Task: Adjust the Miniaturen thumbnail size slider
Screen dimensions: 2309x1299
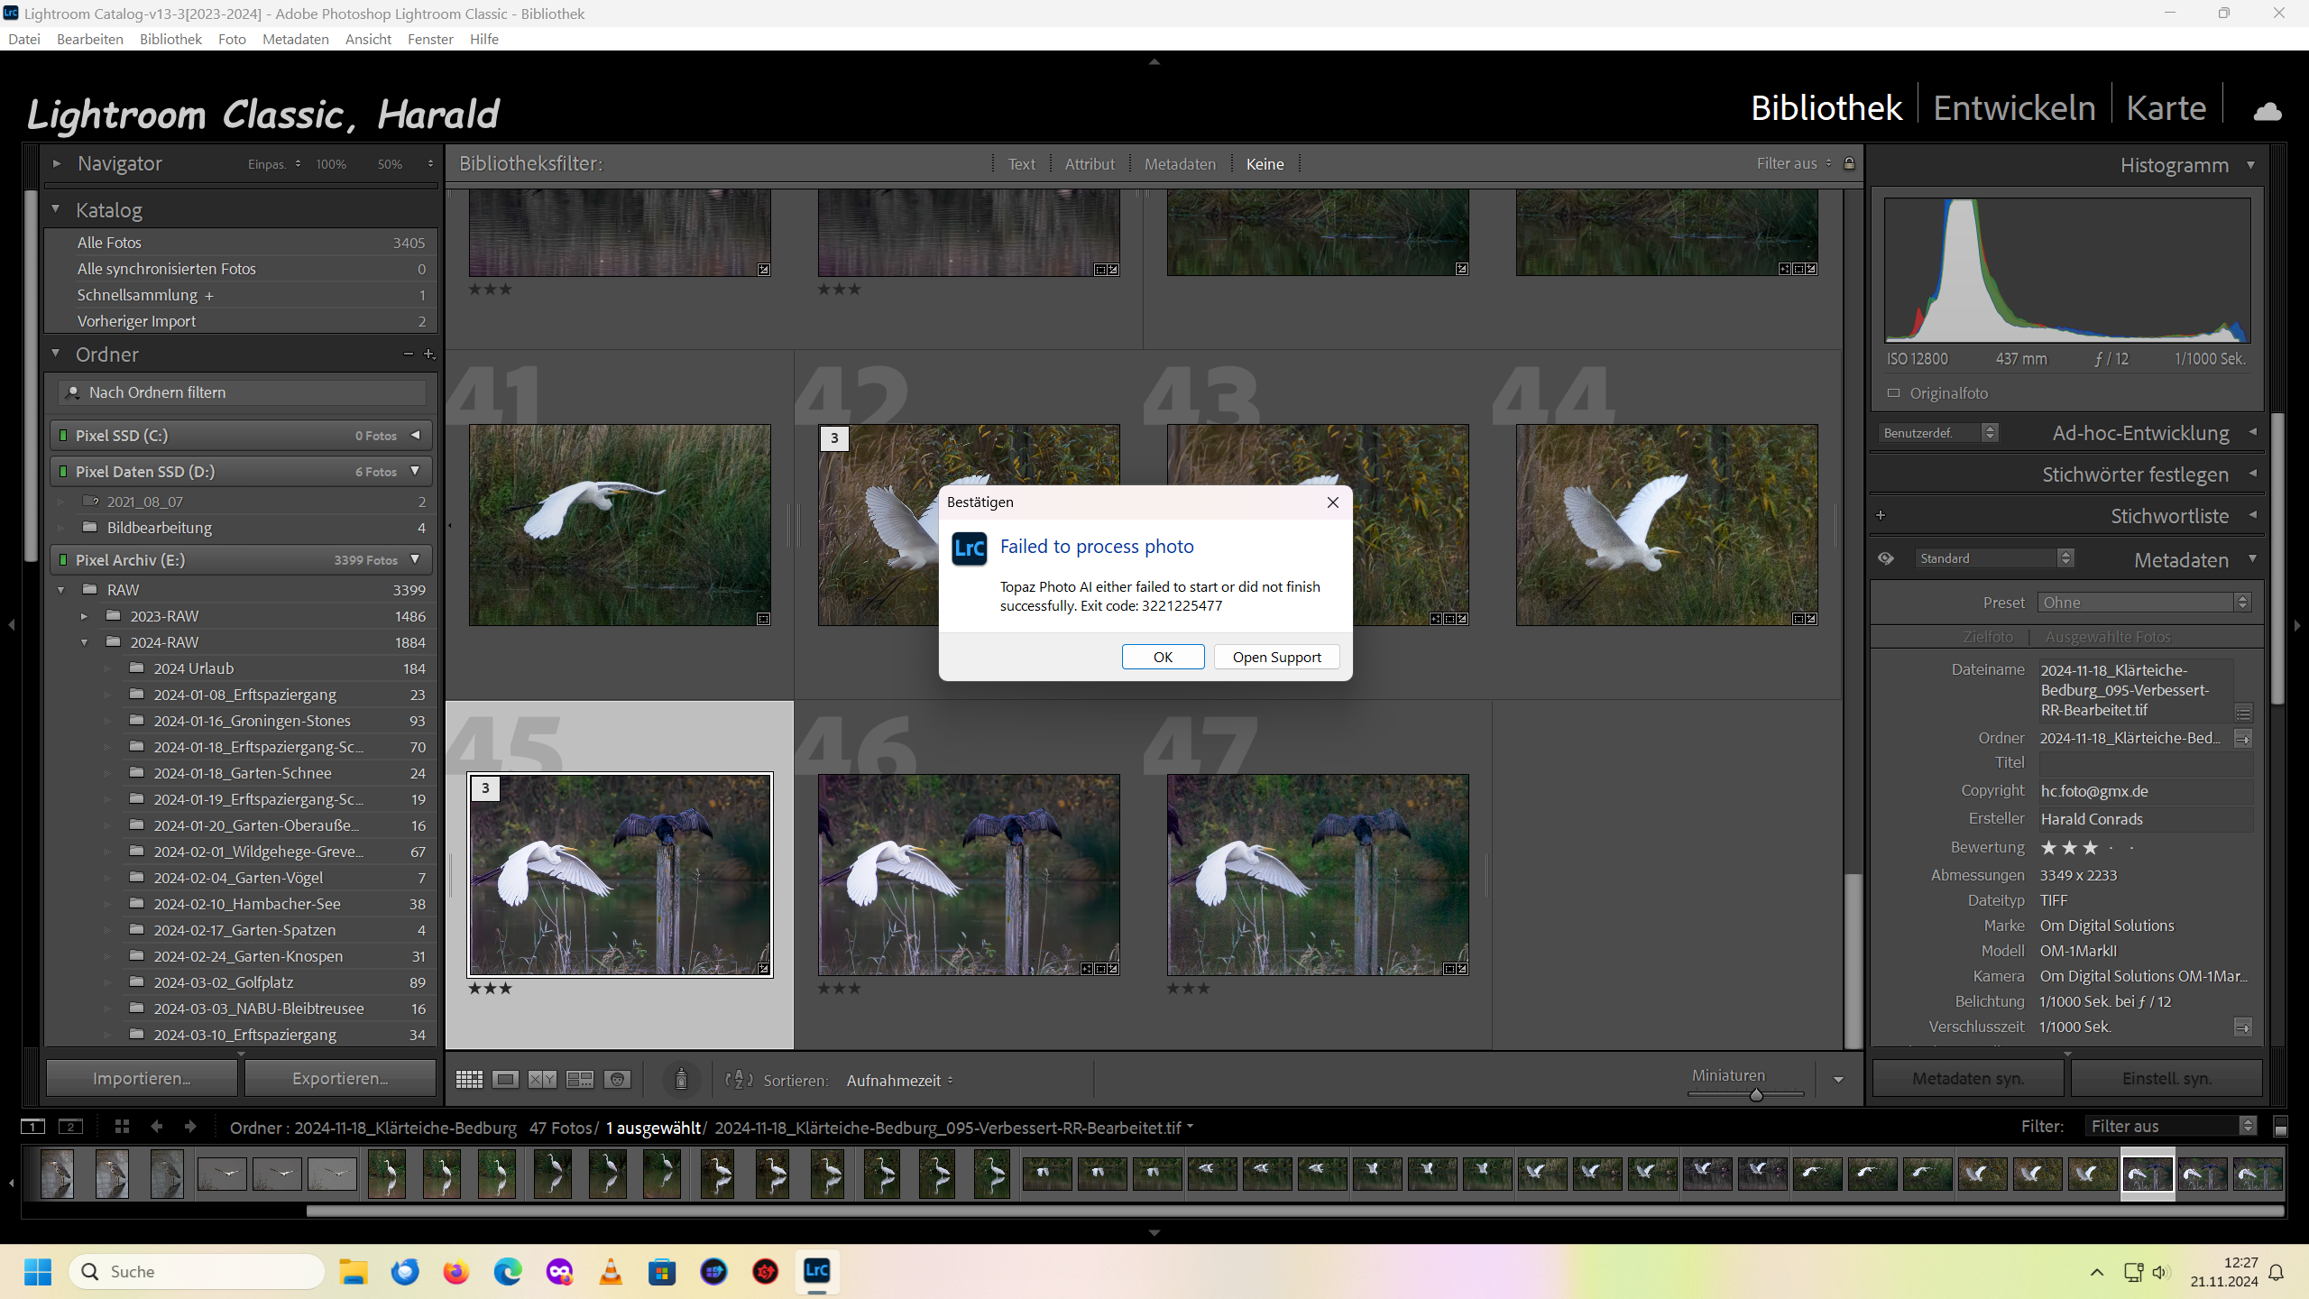Action: (x=1755, y=1094)
